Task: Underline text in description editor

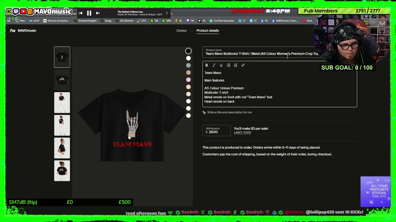Action: point(221,65)
